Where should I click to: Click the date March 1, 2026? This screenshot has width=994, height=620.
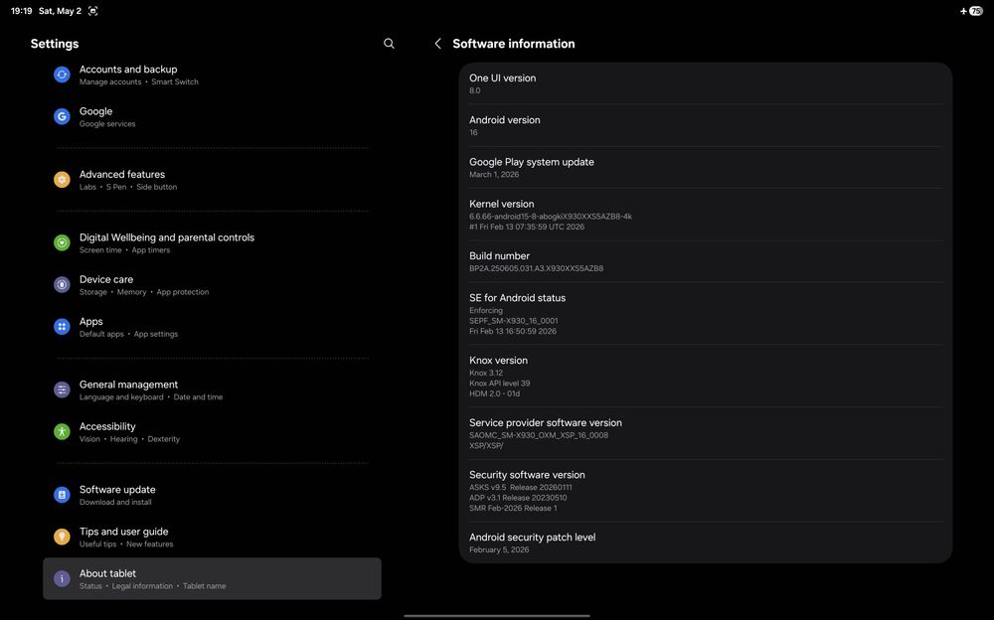(x=494, y=174)
